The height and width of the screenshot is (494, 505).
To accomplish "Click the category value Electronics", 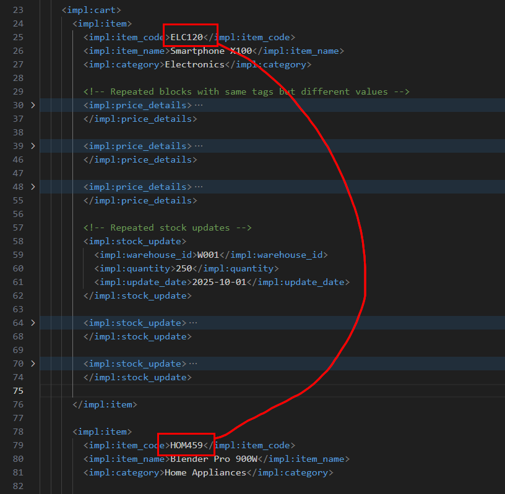I will pos(194,65).
